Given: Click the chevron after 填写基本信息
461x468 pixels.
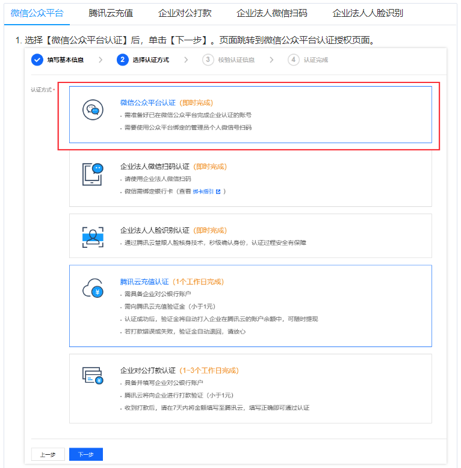Looking at the screenshot, I should point(101,60).
